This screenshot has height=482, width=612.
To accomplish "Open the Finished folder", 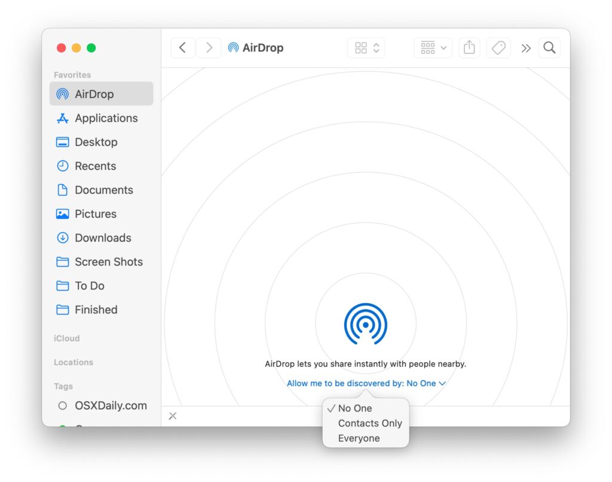I will [x=102, y=309].
